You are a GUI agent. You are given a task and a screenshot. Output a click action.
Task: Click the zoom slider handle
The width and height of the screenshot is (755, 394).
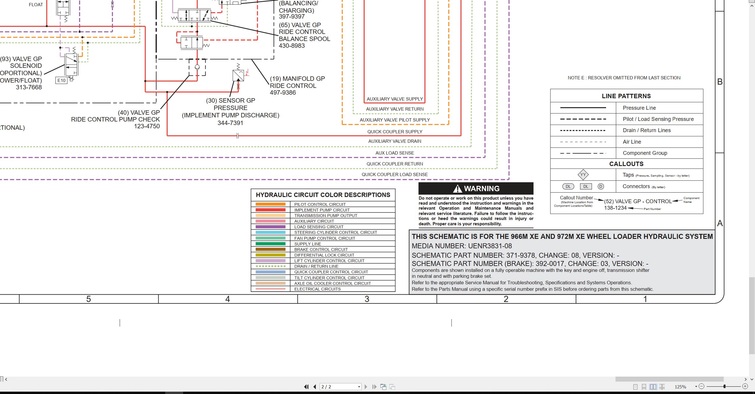click(724, 386)
